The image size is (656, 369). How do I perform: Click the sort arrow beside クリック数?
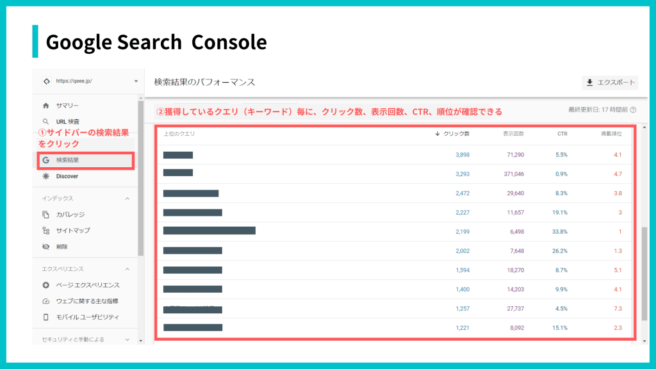437,134
